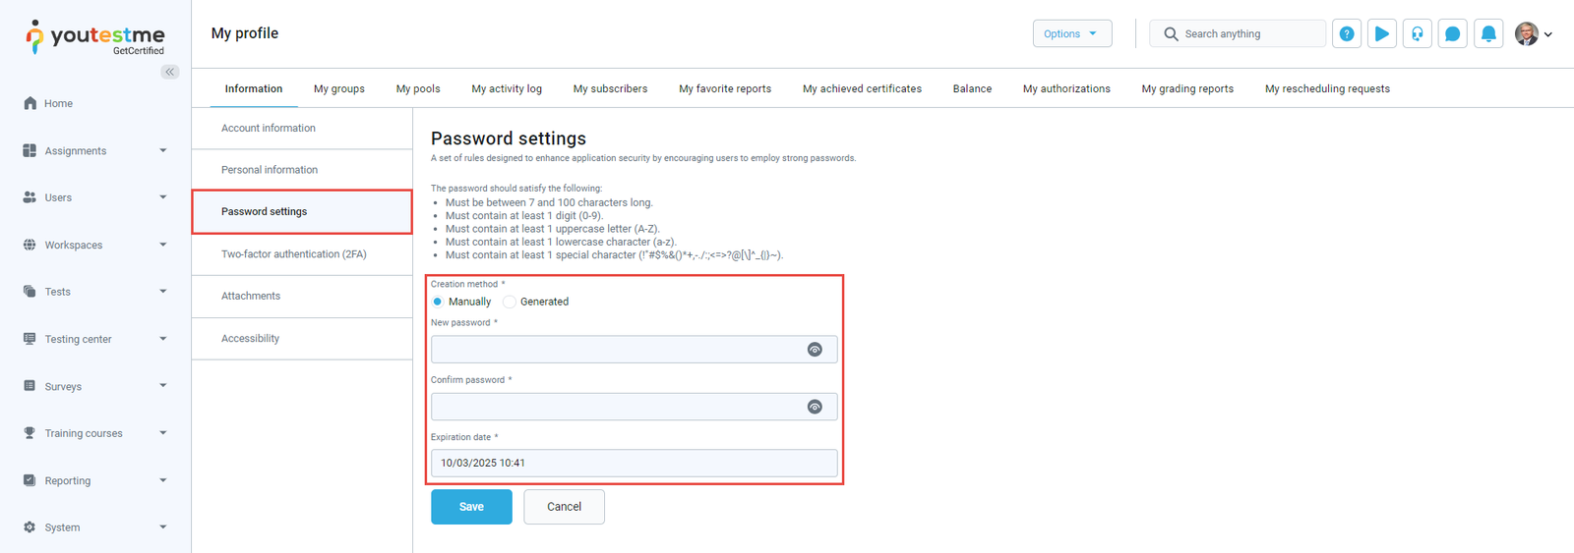1574x553 pixels.
Task: Open Two-factor authentication (2FA) section
Action: [x=294, y=254]
